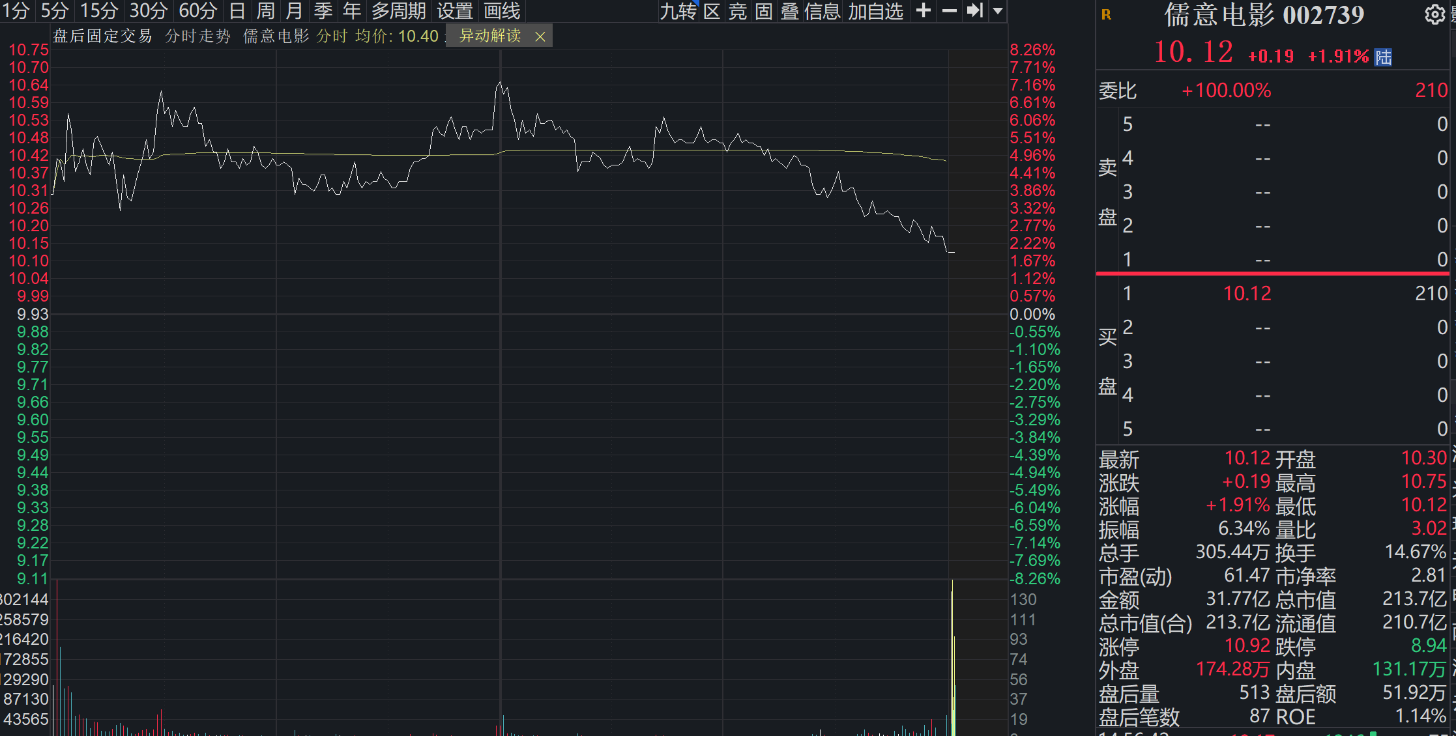Open the 设置 settings menu
The image size is (1456, 736).
tap(455, 11)
